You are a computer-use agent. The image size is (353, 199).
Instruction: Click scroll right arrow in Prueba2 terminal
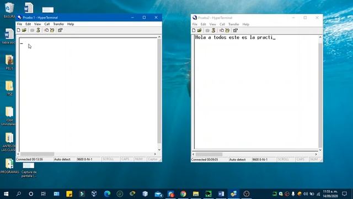[316, 154]
